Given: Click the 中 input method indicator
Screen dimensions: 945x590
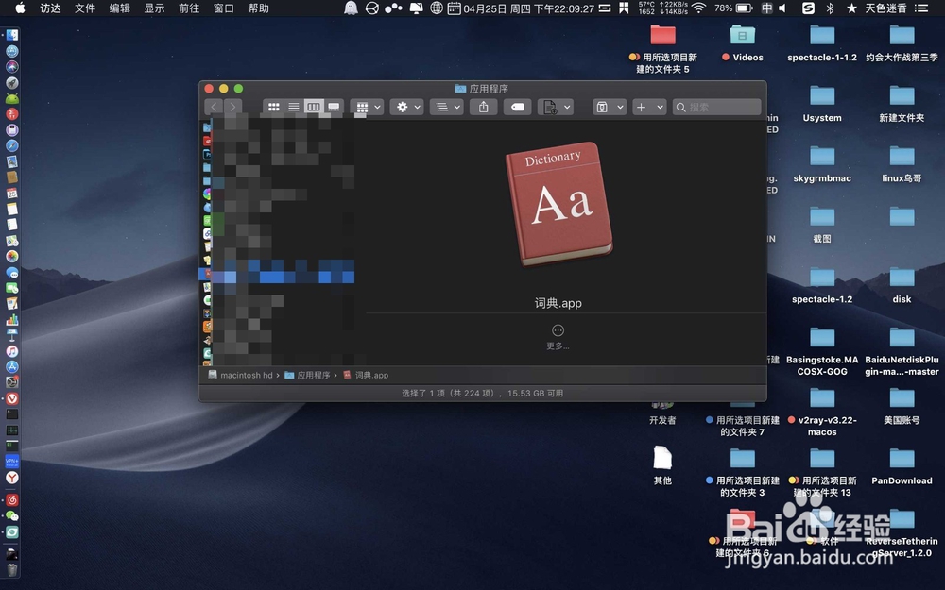Looking at the screenshot, I should point(766,8).
